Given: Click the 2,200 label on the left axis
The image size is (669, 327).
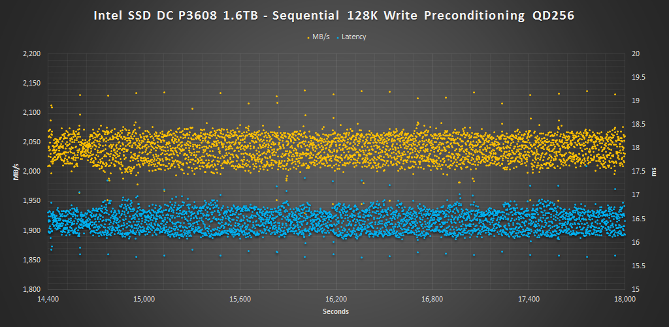Looking at the screenshot, I should coord(31,54).
